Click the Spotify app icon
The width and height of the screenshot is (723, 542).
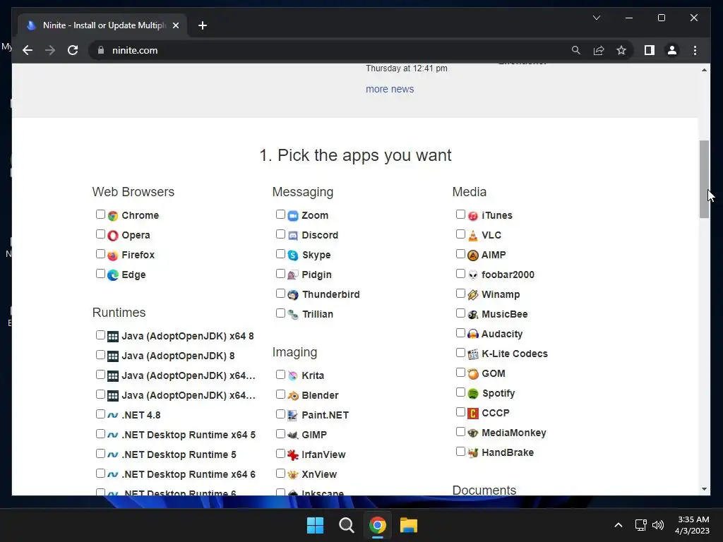click(473, 394)
